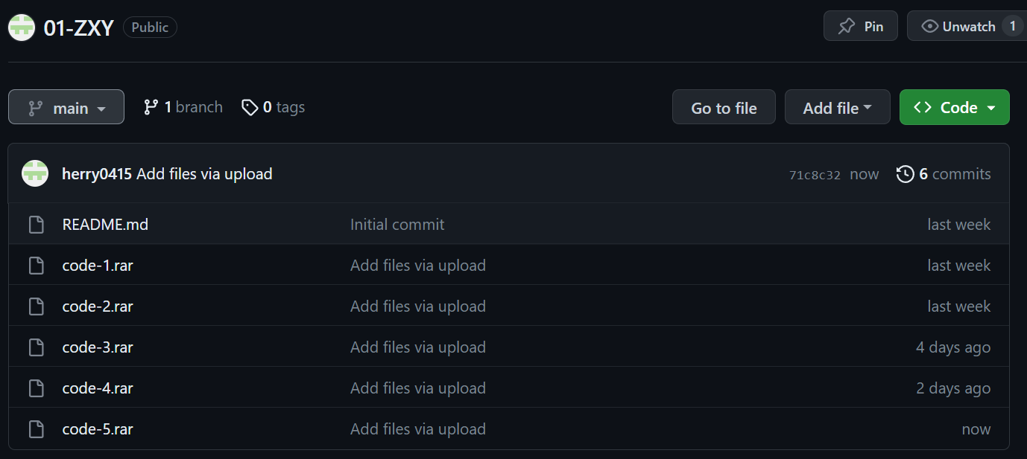The width and height of the screenshot is (1027, 459).
Task: Click the tag icon next to 0 tags
Action: coord(250,107)
